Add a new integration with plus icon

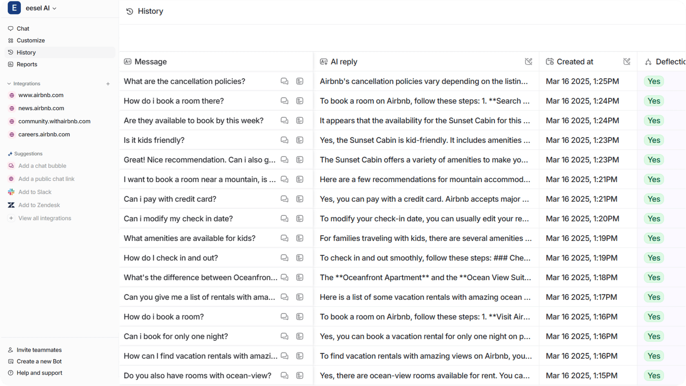point(108,84)
